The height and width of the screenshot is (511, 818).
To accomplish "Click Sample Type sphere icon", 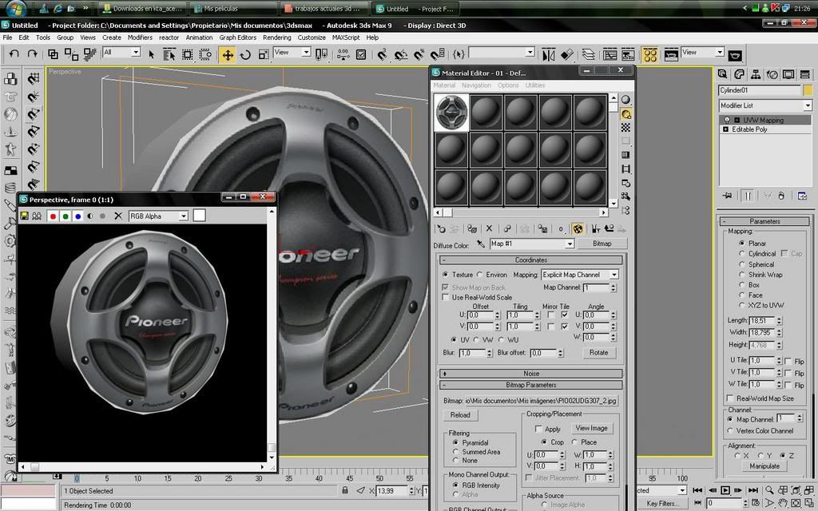I will [625, 100].
